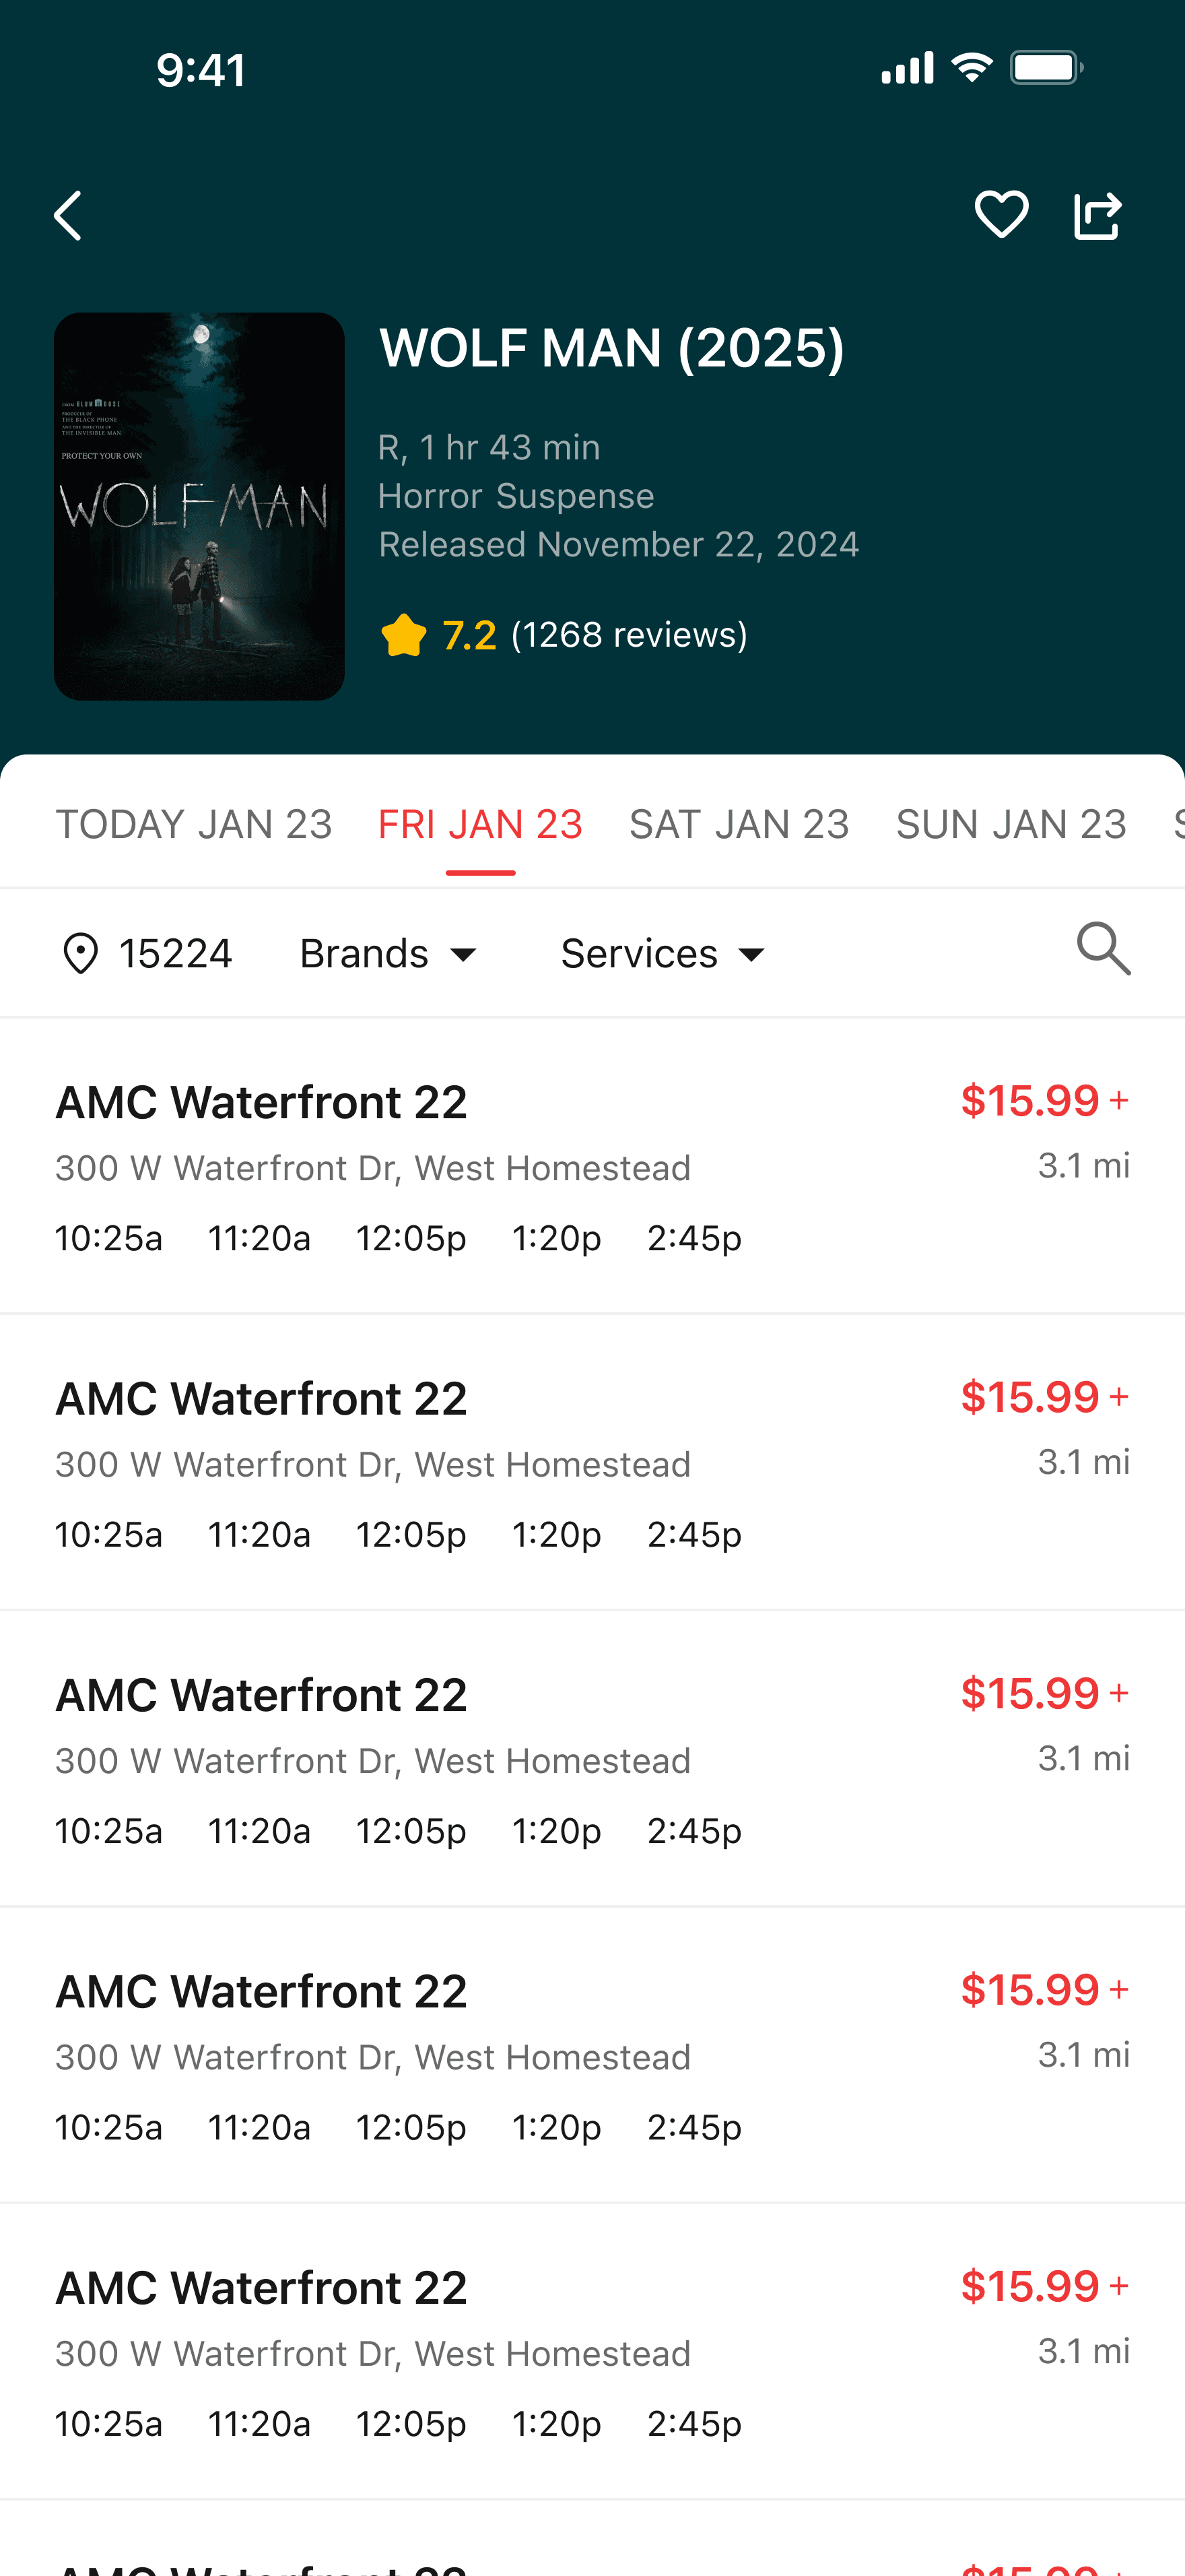Expand the Brands dropdown

[x=388, y=954]
